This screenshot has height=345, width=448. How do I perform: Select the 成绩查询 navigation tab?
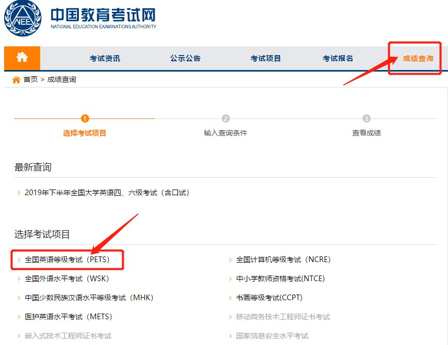point(418,58)
